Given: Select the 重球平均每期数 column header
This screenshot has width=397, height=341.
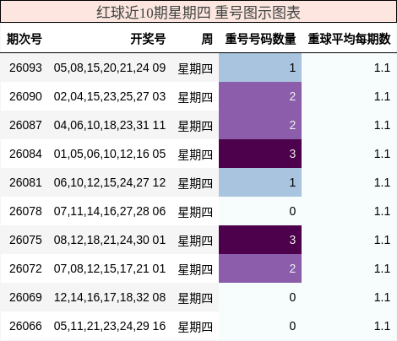Looking at the screenshot, I should (x=349, y=39).
